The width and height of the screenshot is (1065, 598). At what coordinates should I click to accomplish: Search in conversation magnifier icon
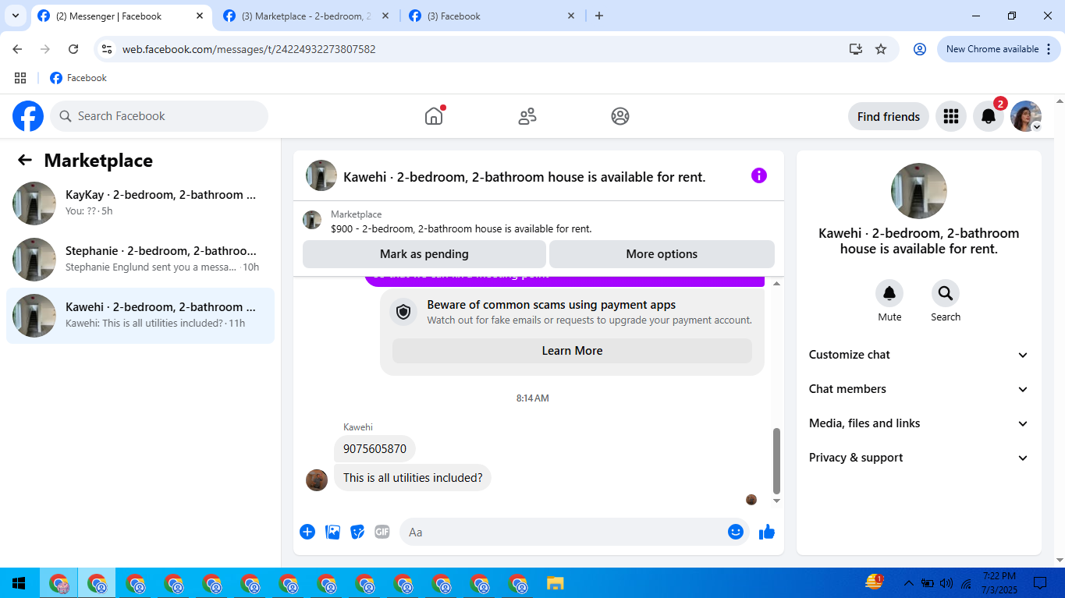tap(946, 293)
